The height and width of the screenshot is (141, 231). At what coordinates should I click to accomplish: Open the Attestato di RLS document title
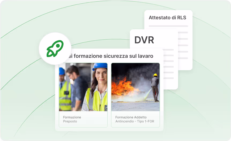click(167, 18)
